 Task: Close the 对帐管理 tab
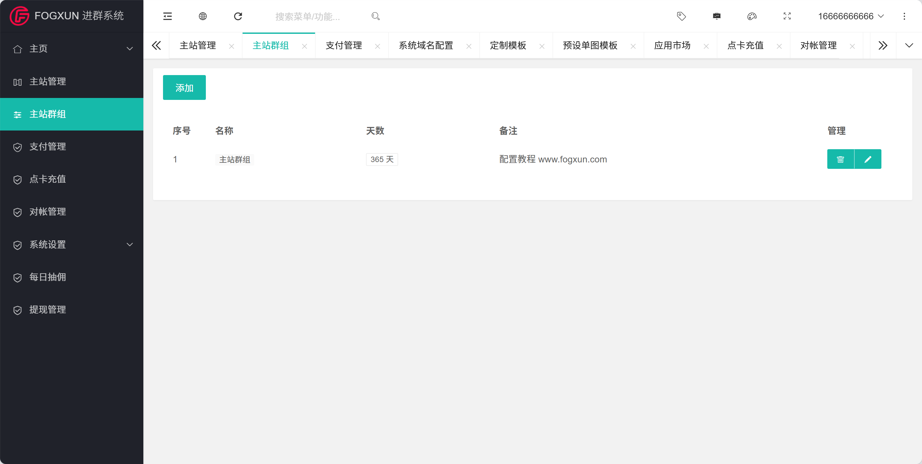[852, 46]
